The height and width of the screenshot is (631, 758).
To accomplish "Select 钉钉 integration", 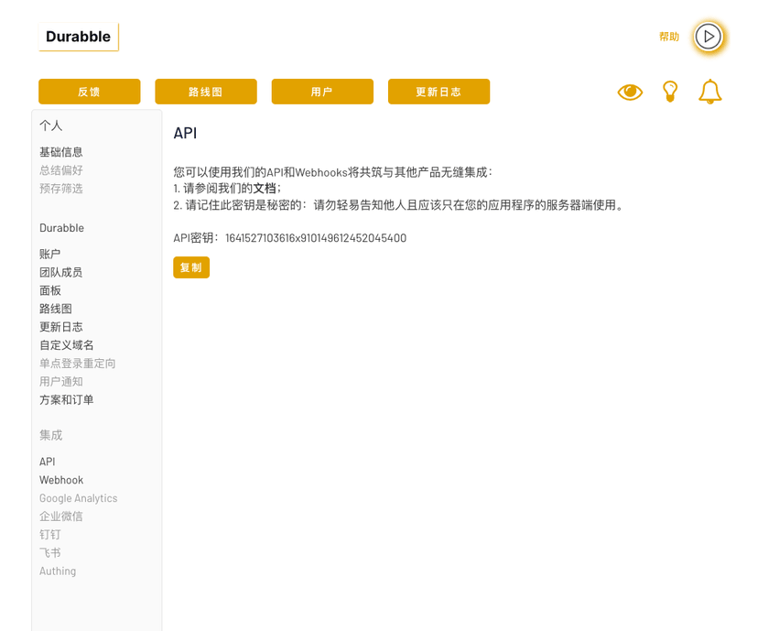I will tap(49, 535).
